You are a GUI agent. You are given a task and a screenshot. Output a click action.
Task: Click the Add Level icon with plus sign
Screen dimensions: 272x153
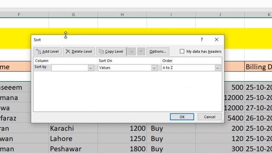pyautogui.click(x=38, y=51)
